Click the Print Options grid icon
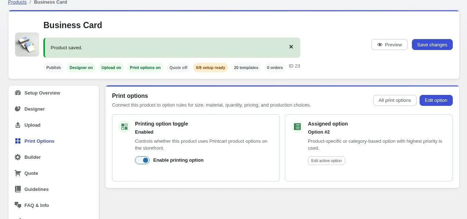This screenshot has width=467, height=219. click(x=18, y=141)
